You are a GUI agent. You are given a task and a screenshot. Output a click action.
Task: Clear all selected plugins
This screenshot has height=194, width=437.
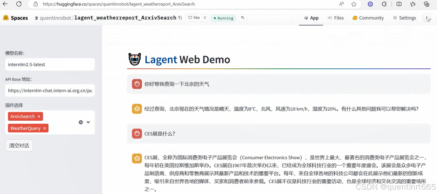tap(81, 122)
